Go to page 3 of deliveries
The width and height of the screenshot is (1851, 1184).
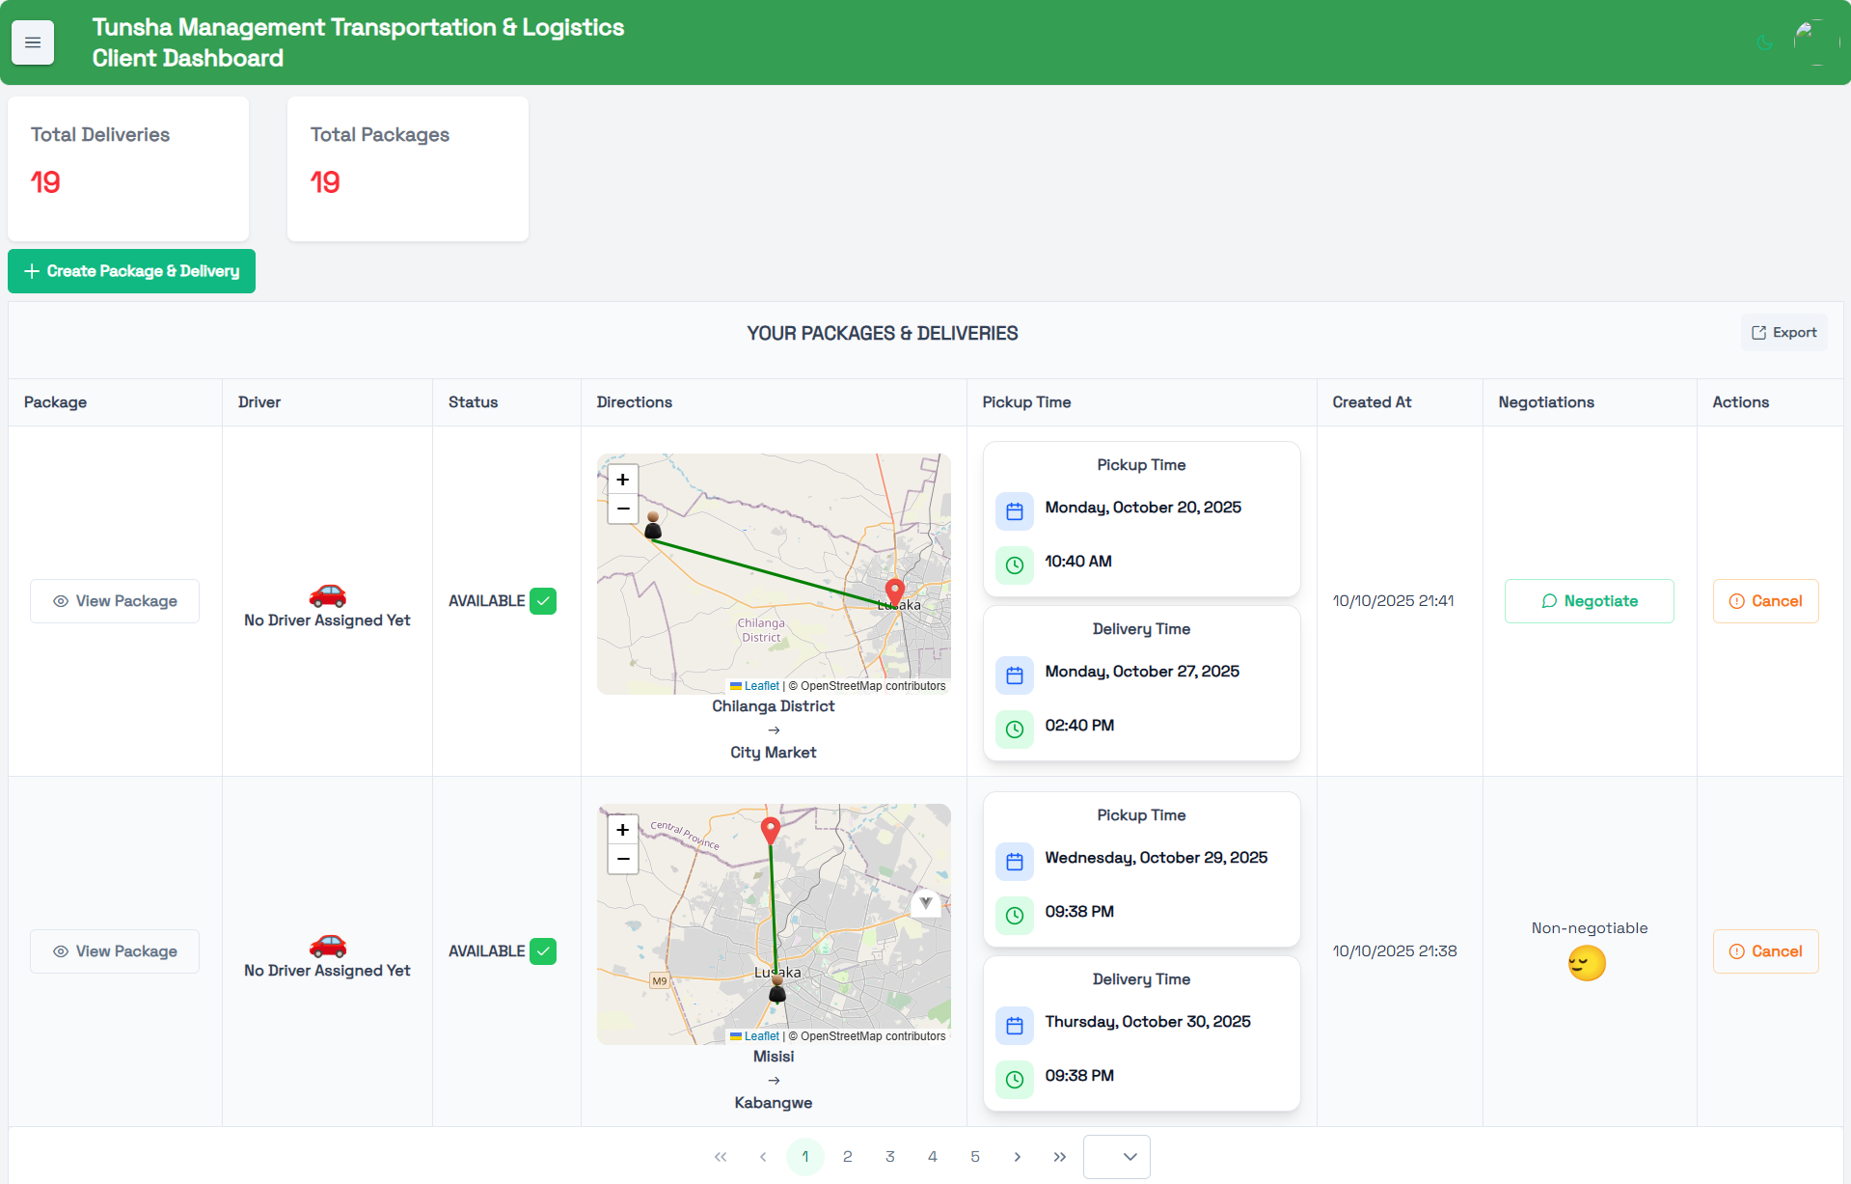click(890, 1157)
